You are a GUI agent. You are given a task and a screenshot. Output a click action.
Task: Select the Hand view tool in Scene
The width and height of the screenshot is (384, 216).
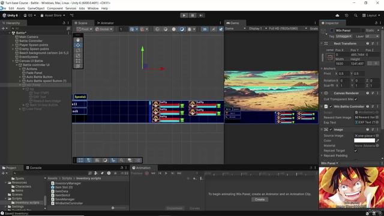coord(78,40)
